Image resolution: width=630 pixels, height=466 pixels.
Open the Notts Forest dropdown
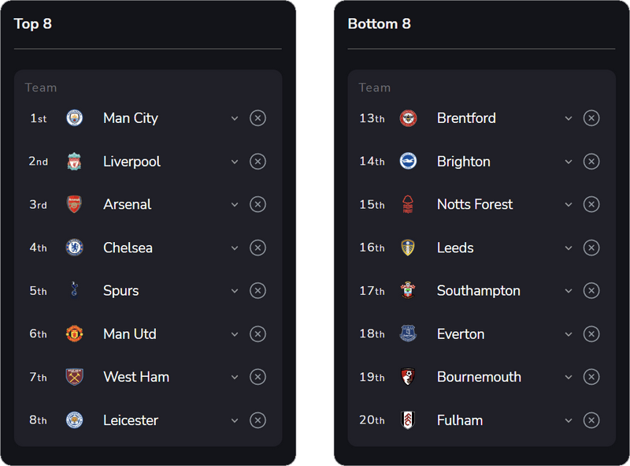[569, 204]
